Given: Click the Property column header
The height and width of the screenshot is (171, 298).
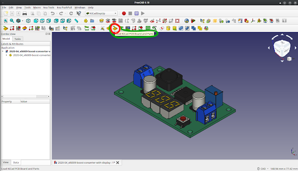Looking at the screenshot, I should [x=10, y=102].
